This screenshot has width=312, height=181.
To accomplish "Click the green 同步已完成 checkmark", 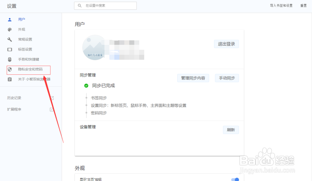I will click(x=86, y=85).
